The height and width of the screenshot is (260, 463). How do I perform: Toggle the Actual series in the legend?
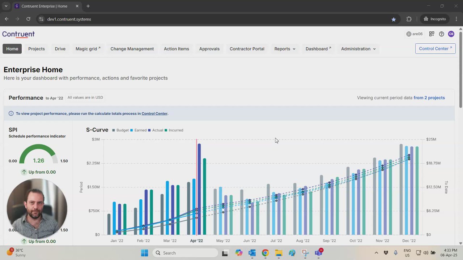(x=156, y=130)
